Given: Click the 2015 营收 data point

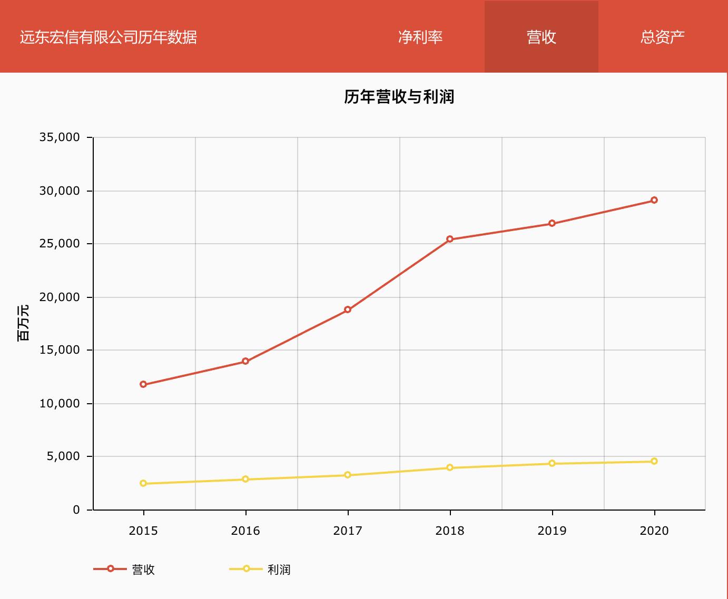Looking at the screenshot, I should click(x=143, y=384).
